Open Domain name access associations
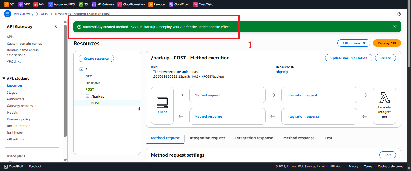The height and width of the screenshot is (171, 411). coord(23,52)
